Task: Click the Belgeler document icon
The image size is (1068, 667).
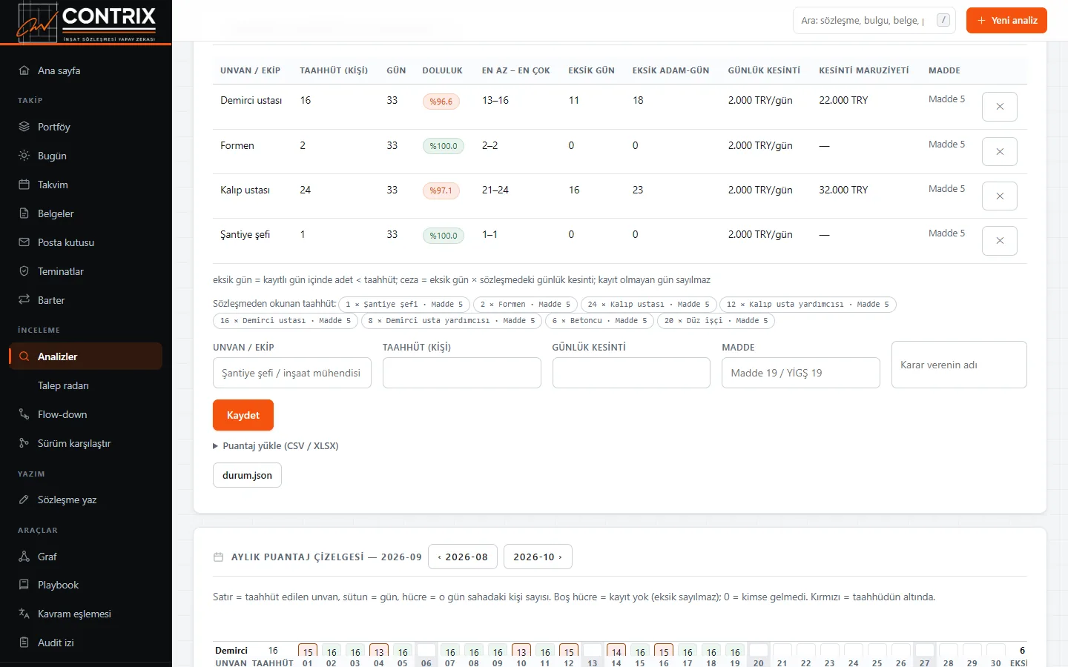Action: 24,213
